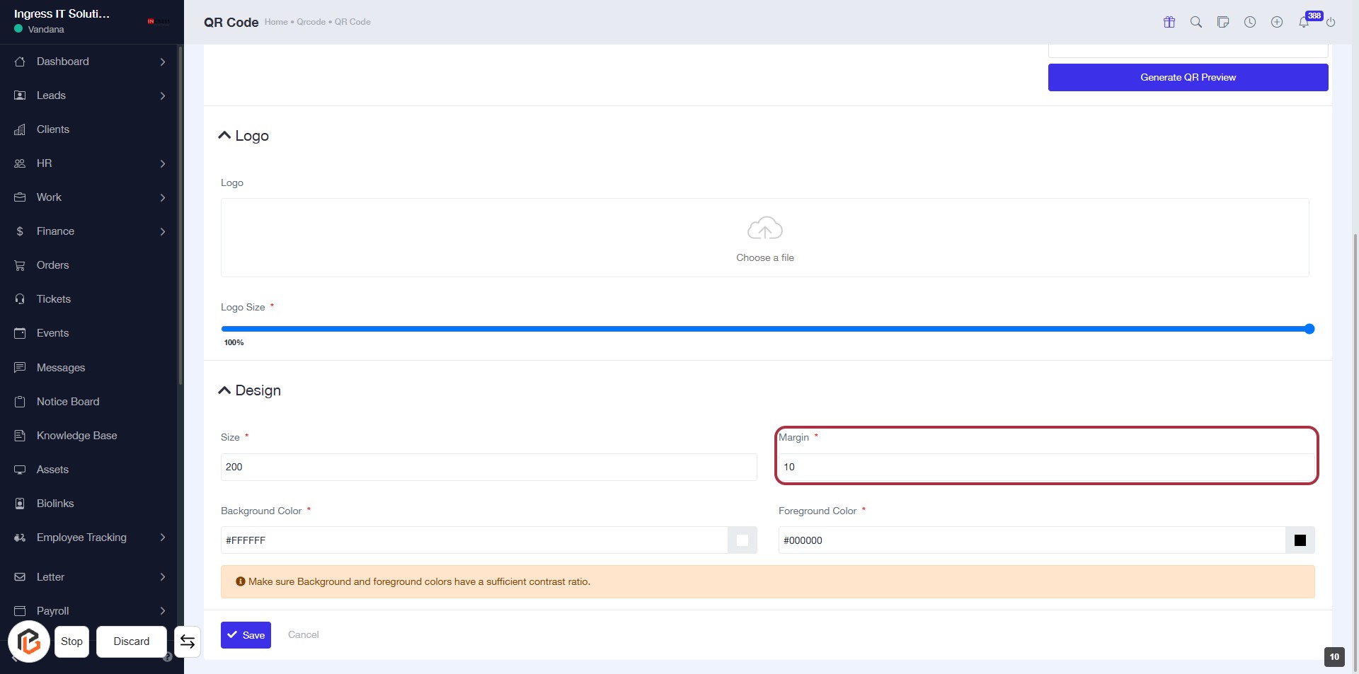This screenshot has height=674, width=1359.
Task: Open Knowledge Base from sidebar
Action: pos(76,436)
